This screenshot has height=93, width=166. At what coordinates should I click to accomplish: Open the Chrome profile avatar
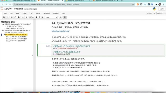pyautogui.click(x=160, y=4)
